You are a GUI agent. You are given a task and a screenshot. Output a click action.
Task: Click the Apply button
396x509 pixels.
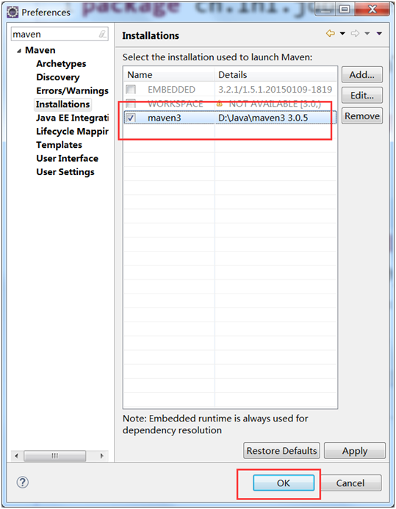(x=355, y=451)
